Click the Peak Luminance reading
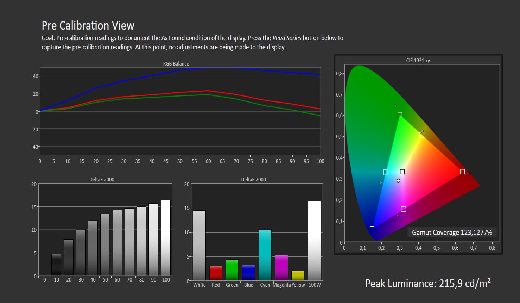This screenshot has height=303, width=520. point(427,284)
